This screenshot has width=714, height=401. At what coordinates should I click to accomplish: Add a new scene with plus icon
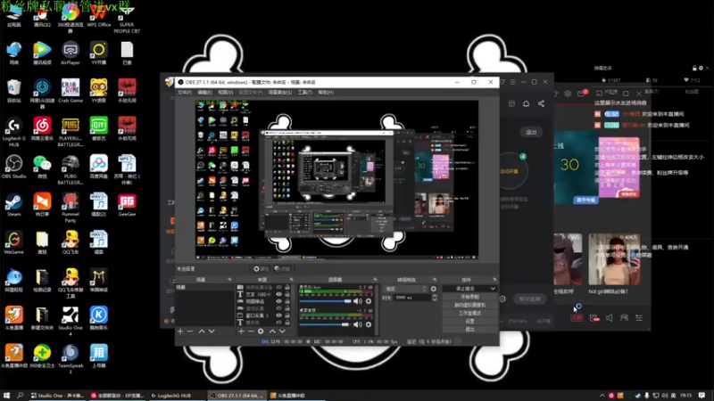pos(180,331)
